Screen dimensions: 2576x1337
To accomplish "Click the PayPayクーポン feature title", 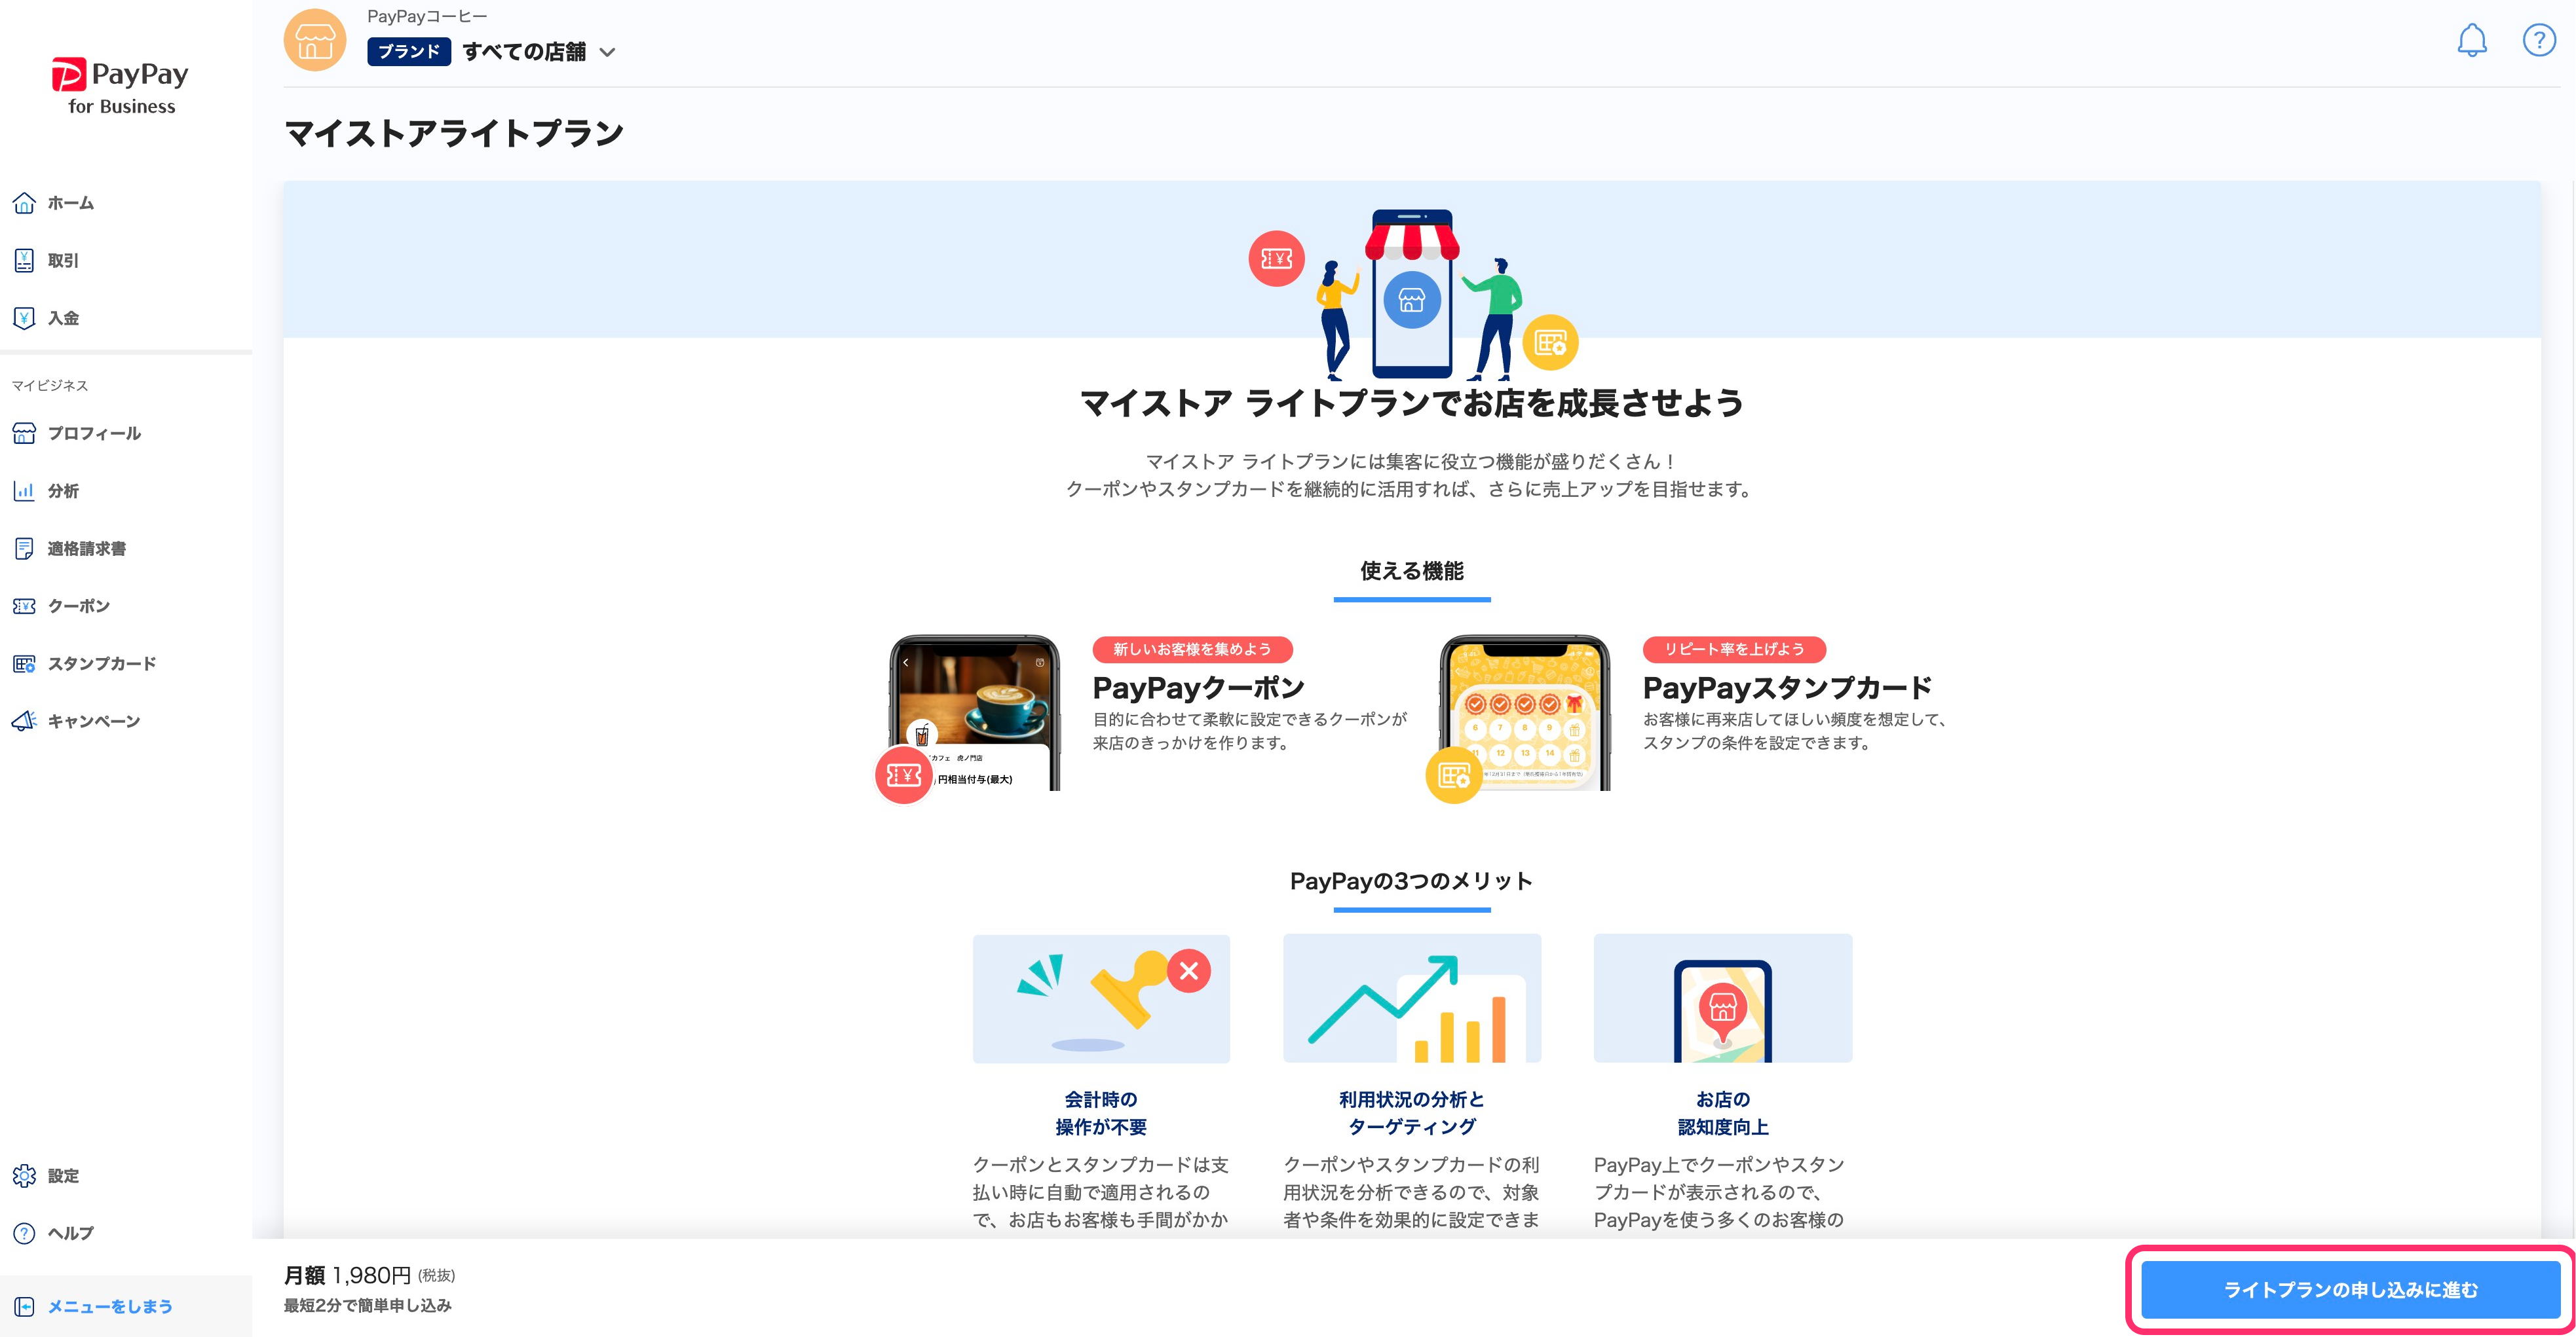I will click(x=1199, y=687).
